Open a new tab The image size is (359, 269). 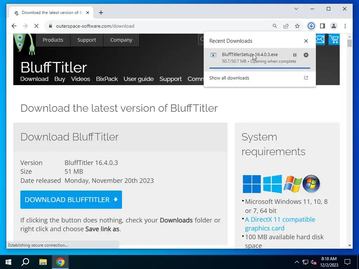(101, 13)
